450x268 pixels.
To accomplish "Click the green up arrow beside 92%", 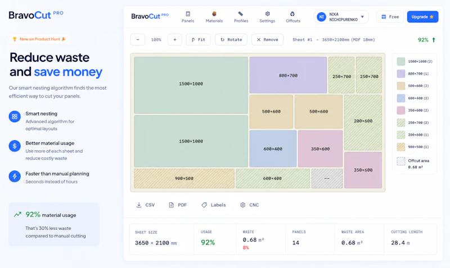I will coord(434,40).
